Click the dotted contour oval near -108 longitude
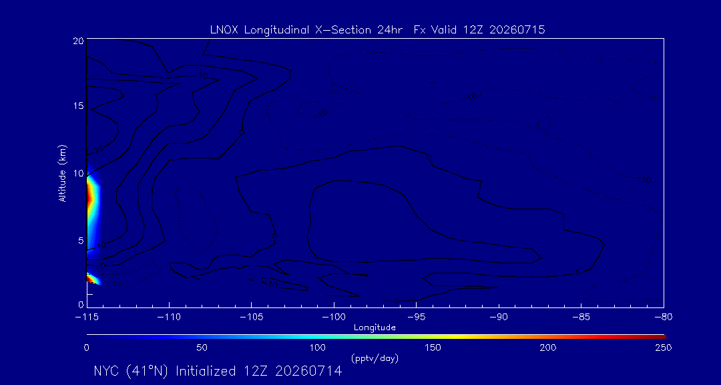Screen dimensions: 721x385 pyautogui.click(x=194, y=217)
